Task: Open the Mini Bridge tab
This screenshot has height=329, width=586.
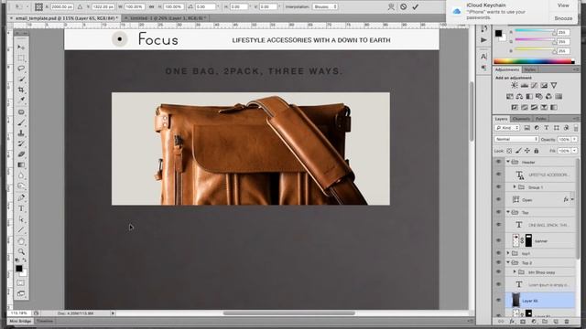Action: [x=20, y=321]
